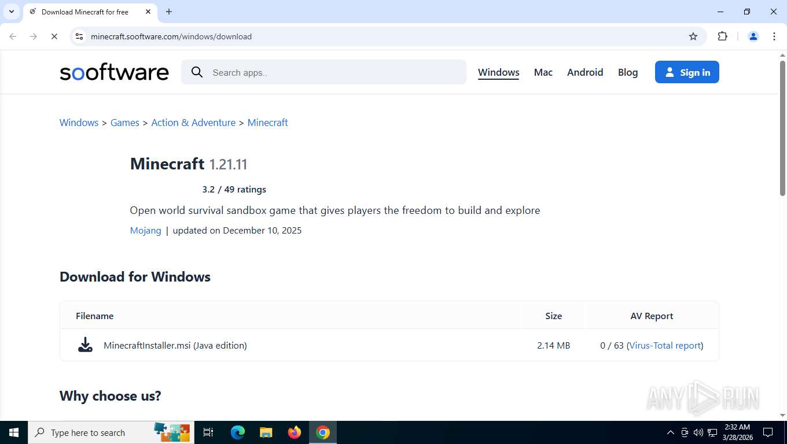Open the Virus-Total report link
Image resolution: width=787 pixels, height=444 pixels.
pos(665,345)
